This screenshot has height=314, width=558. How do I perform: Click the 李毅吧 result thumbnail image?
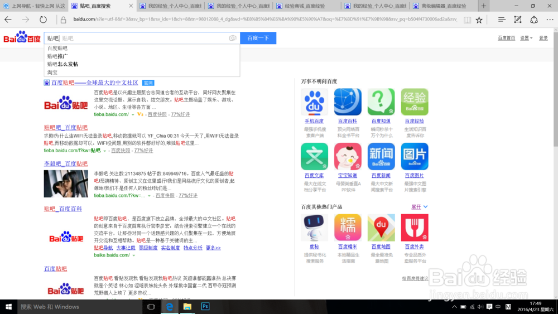[66, 183]
